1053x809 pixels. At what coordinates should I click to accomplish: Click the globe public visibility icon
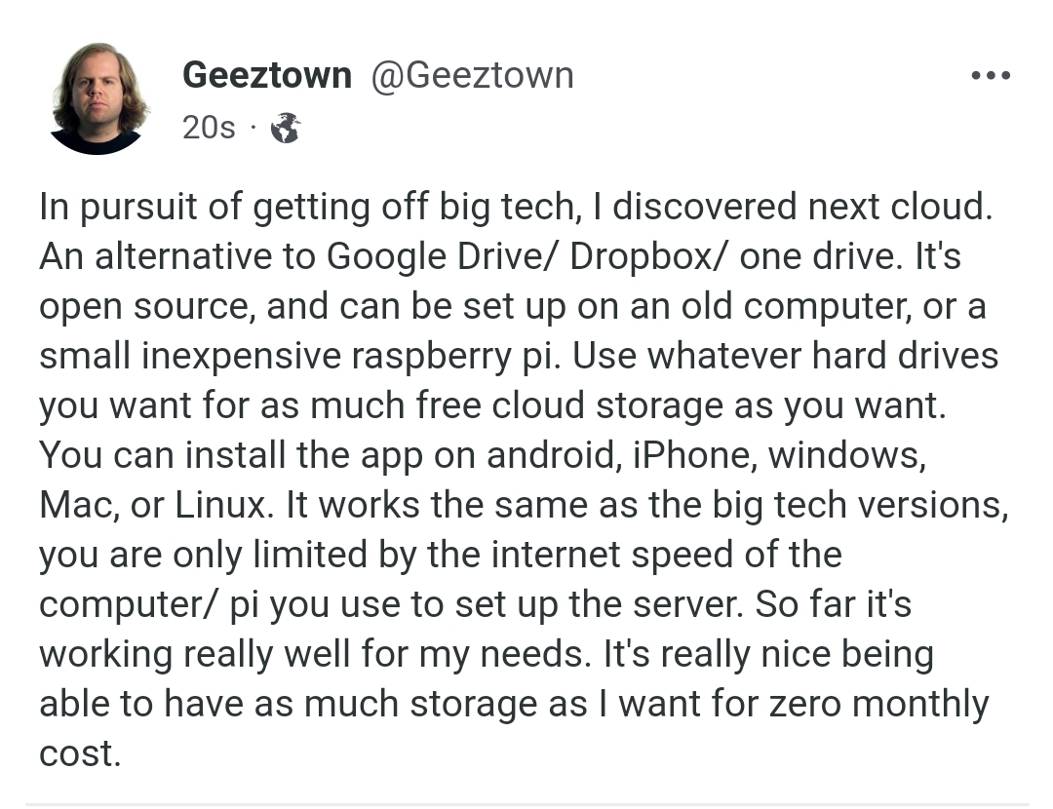point(285,128)
